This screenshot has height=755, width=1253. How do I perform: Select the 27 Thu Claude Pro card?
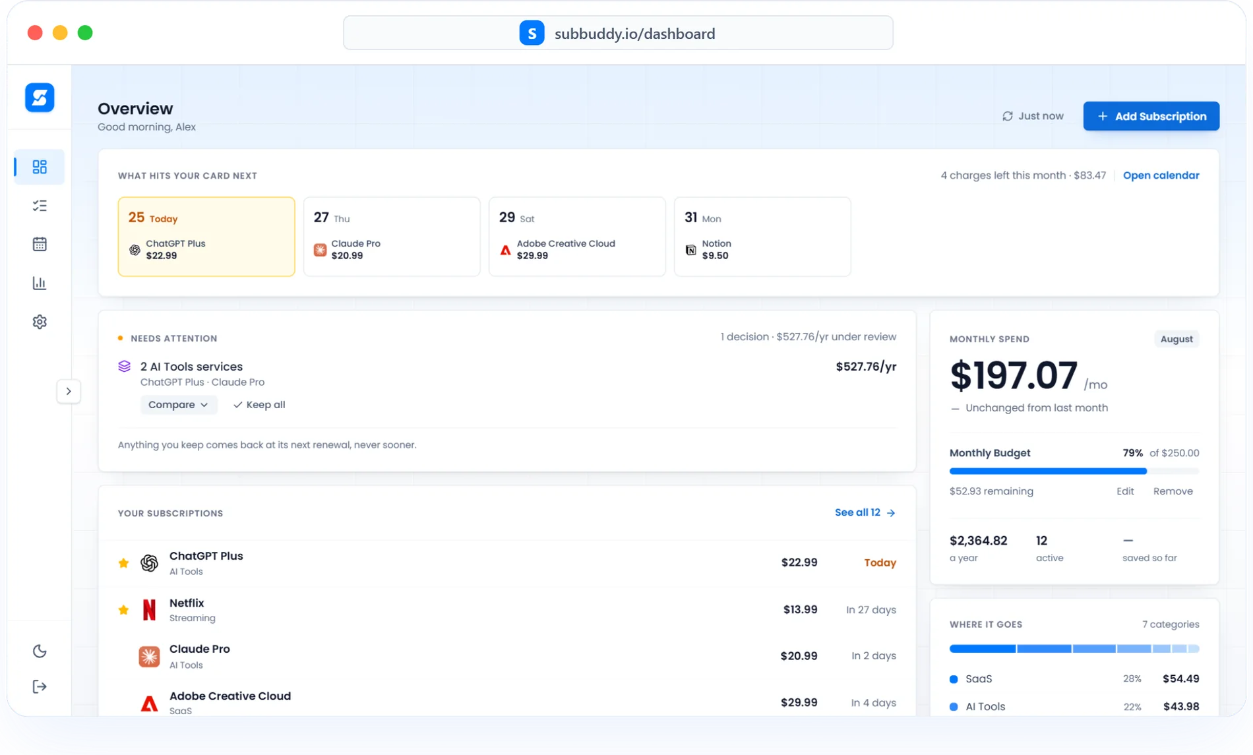pos(392,236)
